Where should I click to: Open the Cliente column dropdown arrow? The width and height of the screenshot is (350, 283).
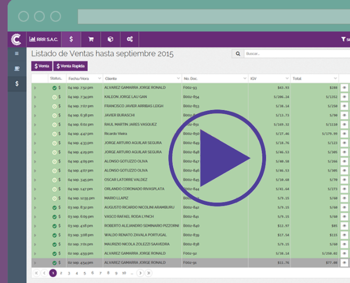point(178,78)
